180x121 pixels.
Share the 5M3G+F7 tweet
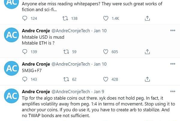click(147, 79)
